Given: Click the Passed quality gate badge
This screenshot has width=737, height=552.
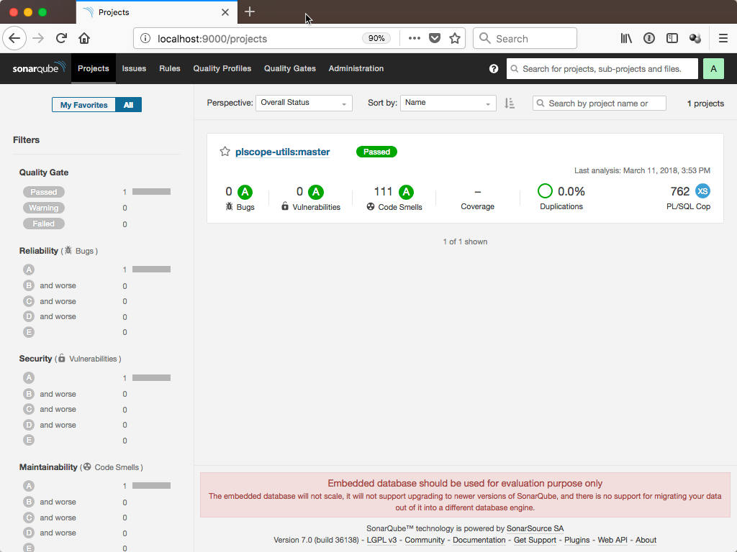Looking at the screenshot, I should coord(376,152).
